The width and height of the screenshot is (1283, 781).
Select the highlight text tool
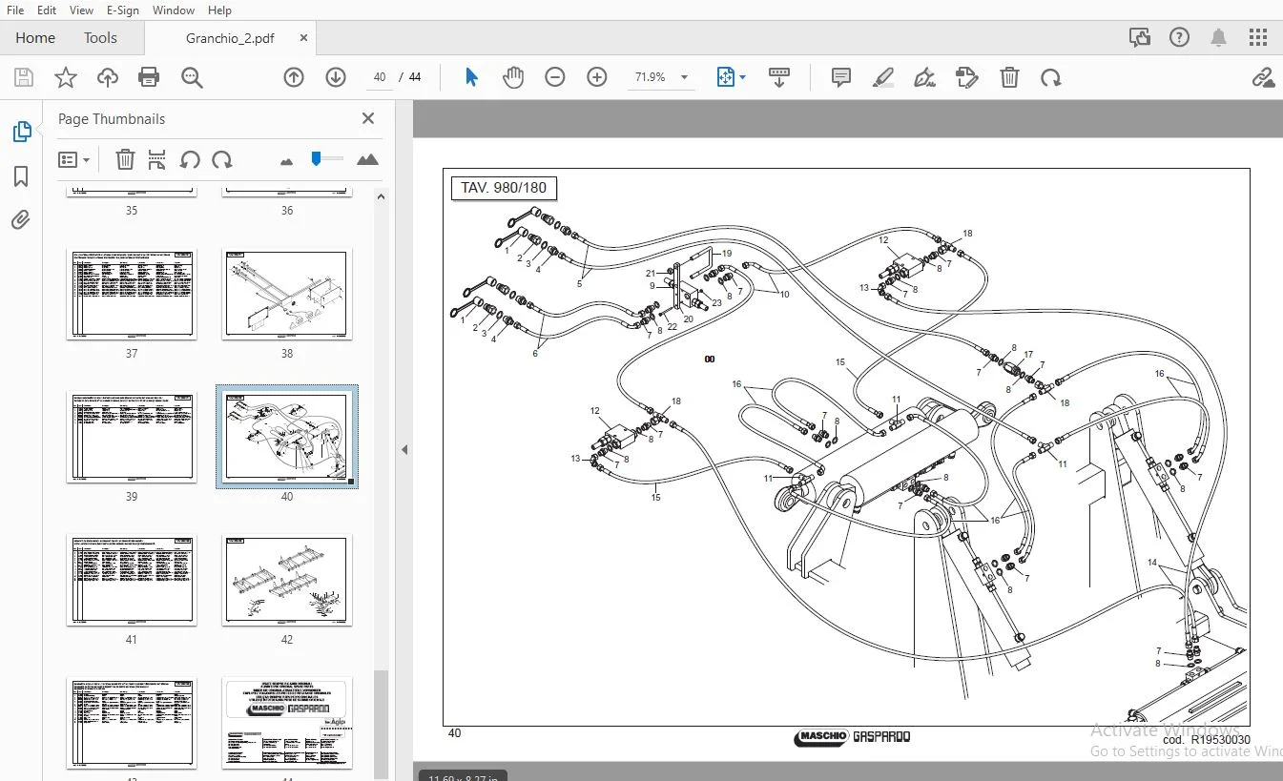coord(882,77)
